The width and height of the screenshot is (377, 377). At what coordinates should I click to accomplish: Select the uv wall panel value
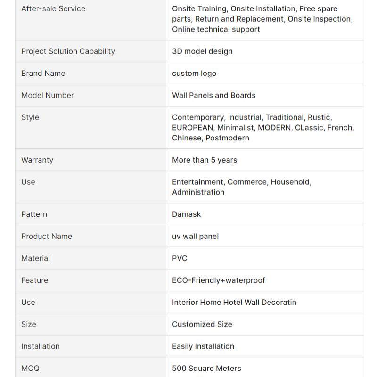pos(195,237)
